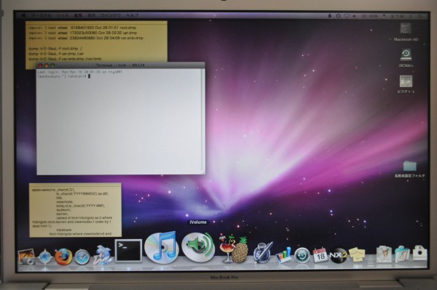Launch Time Machine from the Dock
This screenshot has width=437, height=290.
pos(302,255)
